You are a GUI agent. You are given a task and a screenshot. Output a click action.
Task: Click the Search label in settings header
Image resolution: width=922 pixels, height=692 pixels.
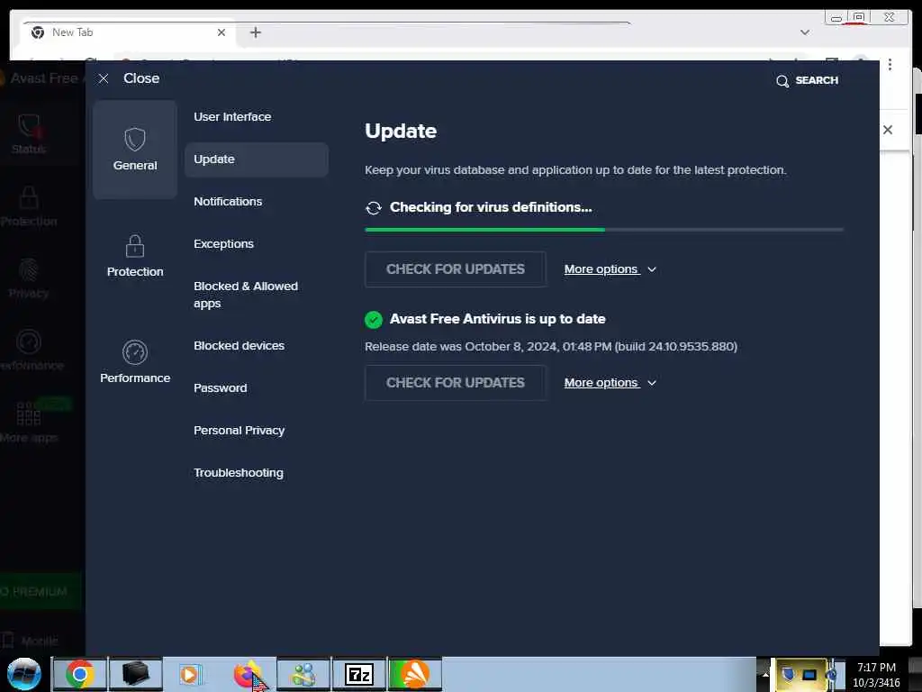(x=817, y=80)
